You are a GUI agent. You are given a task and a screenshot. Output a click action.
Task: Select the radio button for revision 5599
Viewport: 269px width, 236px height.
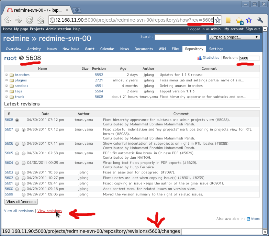(23, 194)
